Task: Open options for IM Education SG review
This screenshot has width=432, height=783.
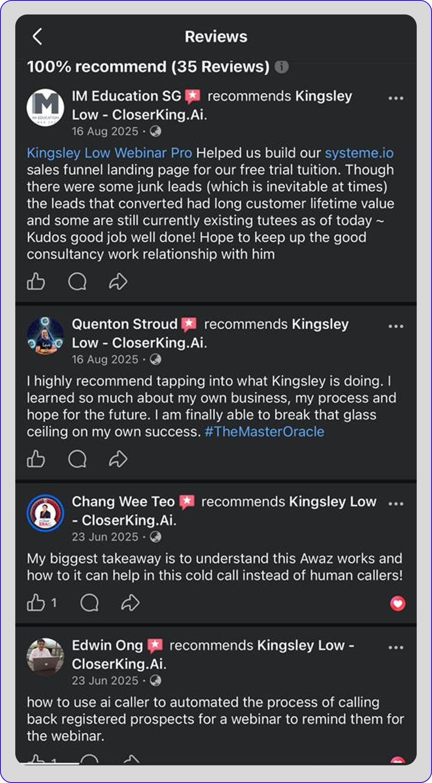Action: click(x=396, y=98)
